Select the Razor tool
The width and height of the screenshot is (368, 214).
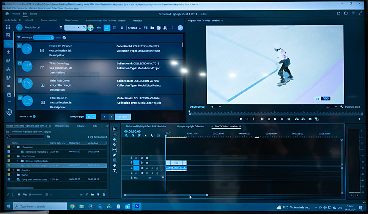point(114,144)
